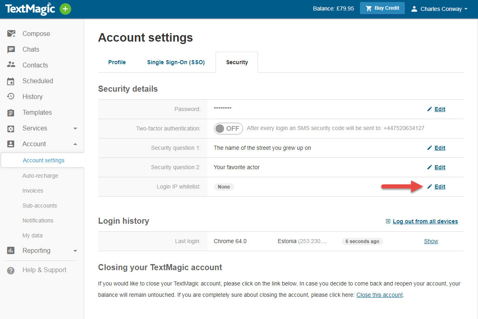Collapse the Account section arrow

coord(75,144)
